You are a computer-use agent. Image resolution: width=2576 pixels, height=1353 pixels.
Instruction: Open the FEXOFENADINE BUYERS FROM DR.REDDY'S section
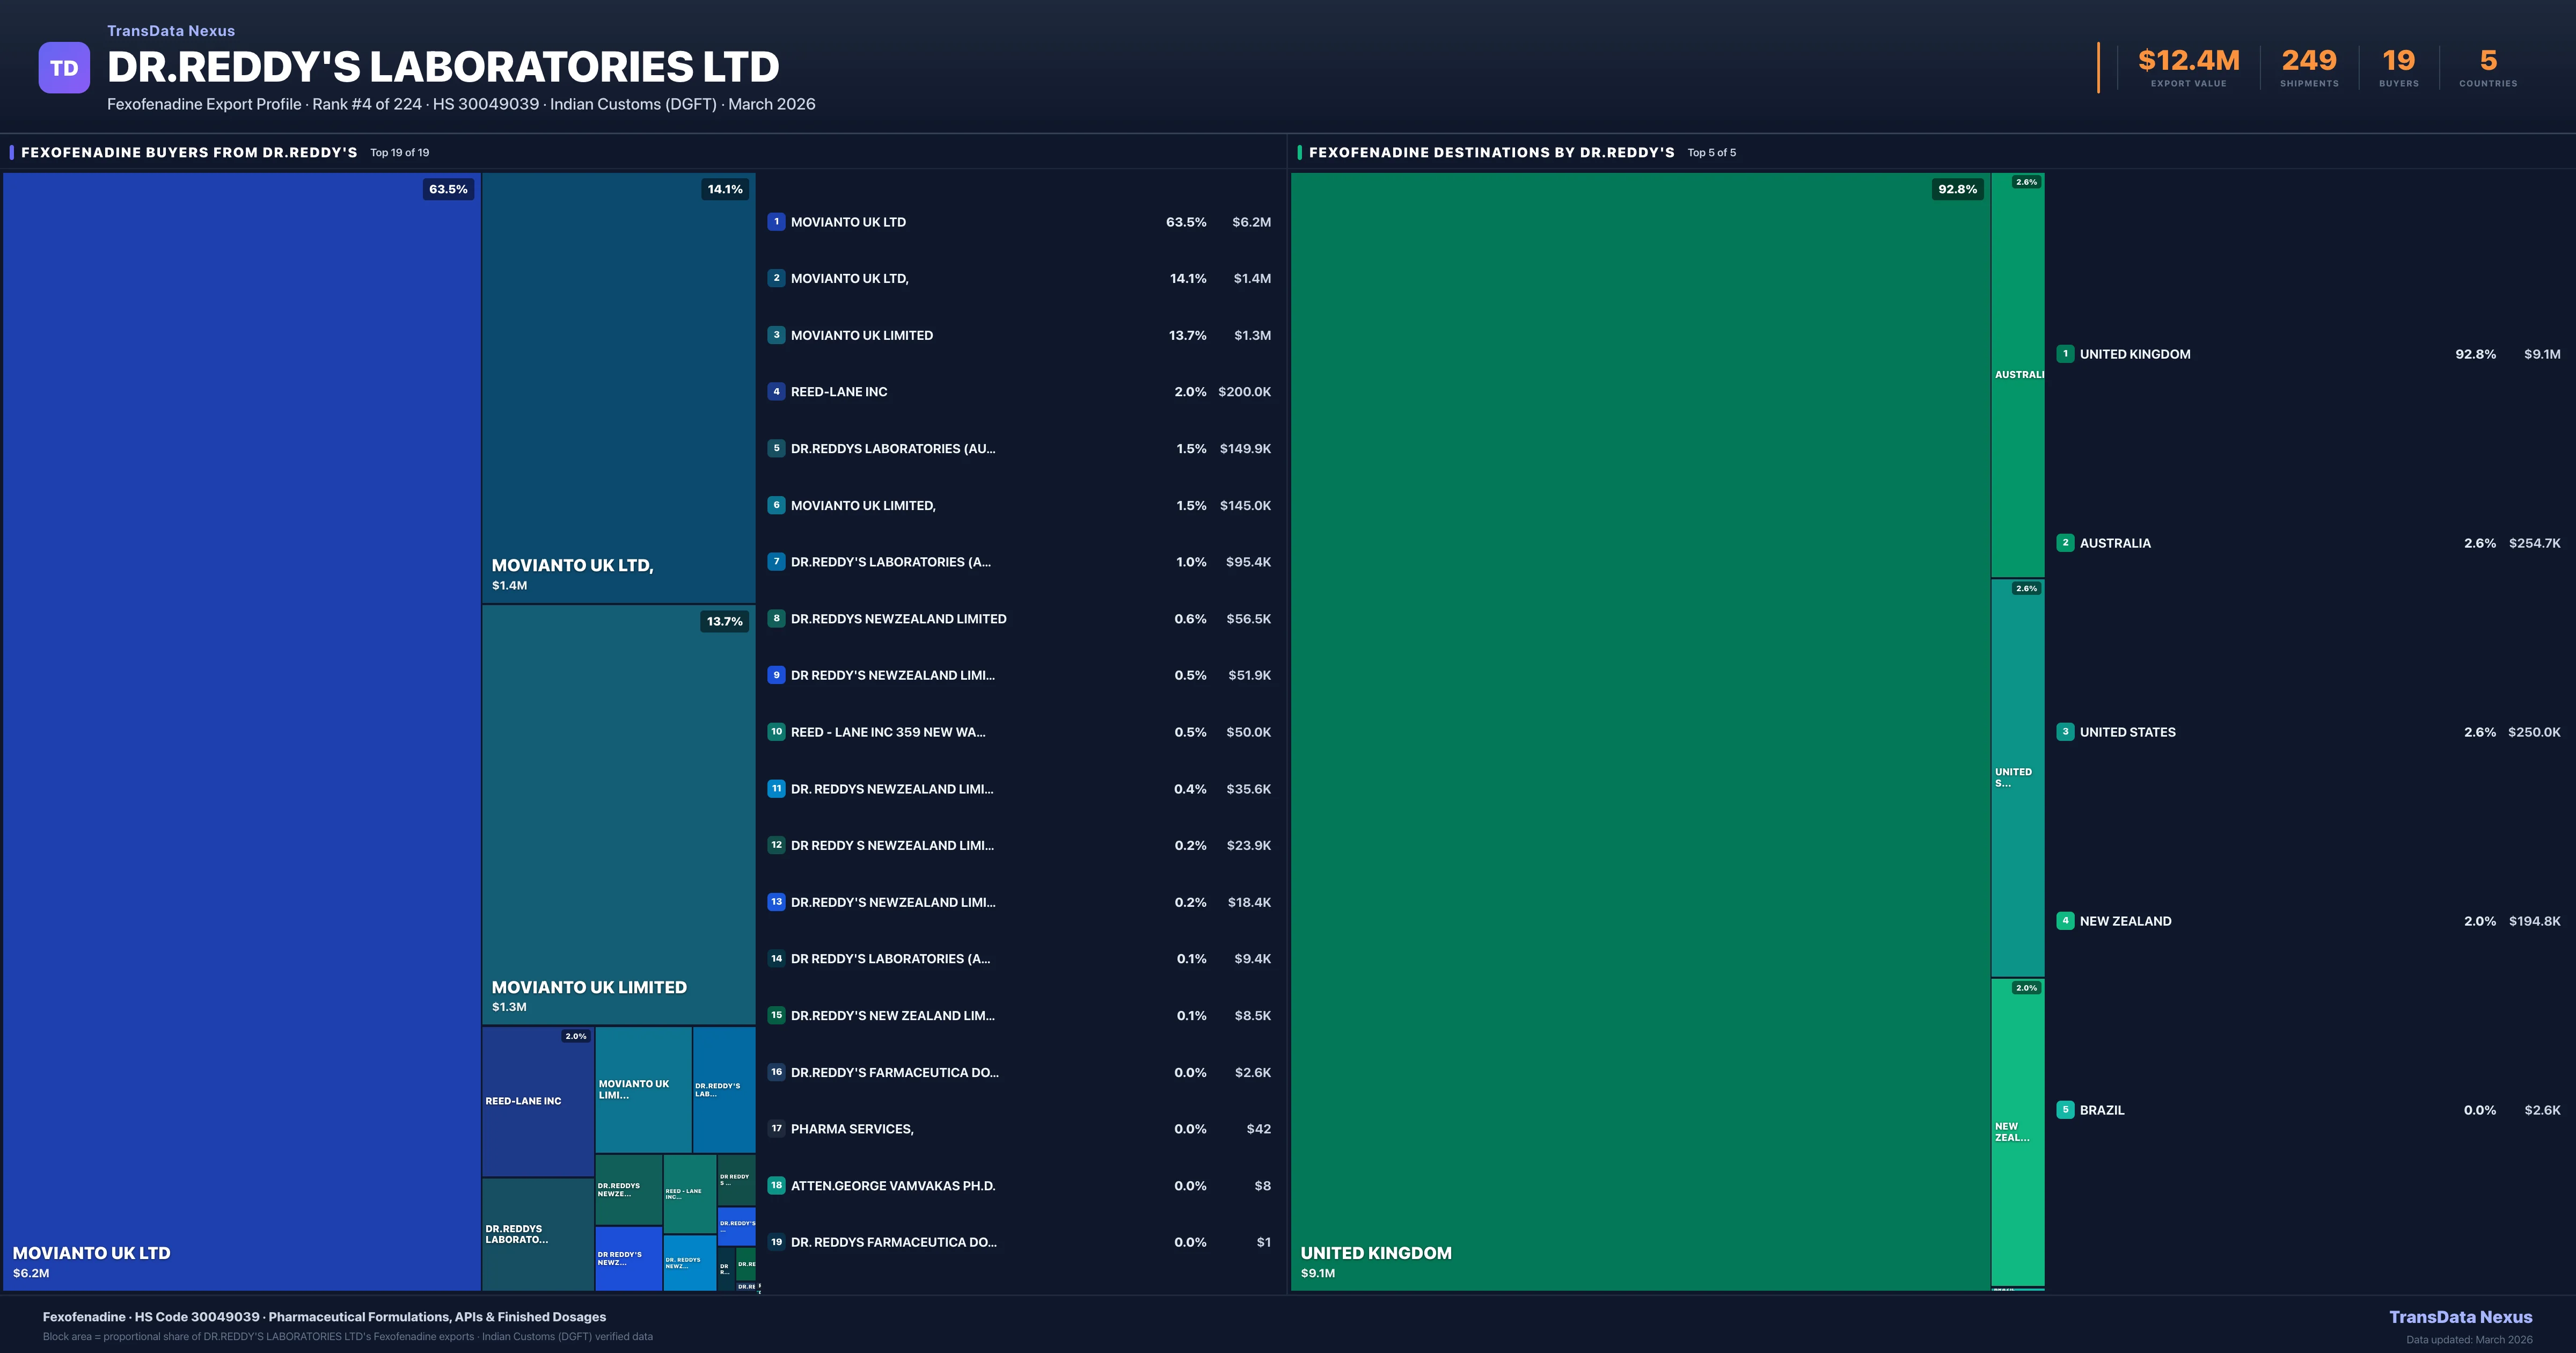pos(190,152)
